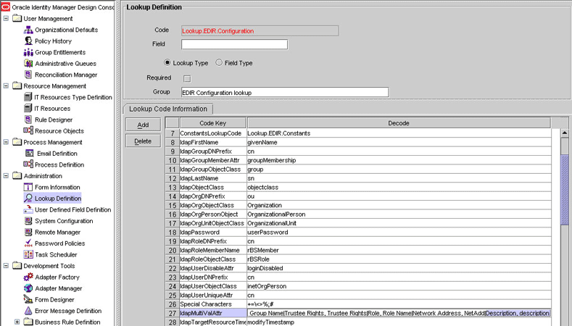The image size is (572, 326).
Task: Collapse the Administration tree node
Action: (7, 175)
